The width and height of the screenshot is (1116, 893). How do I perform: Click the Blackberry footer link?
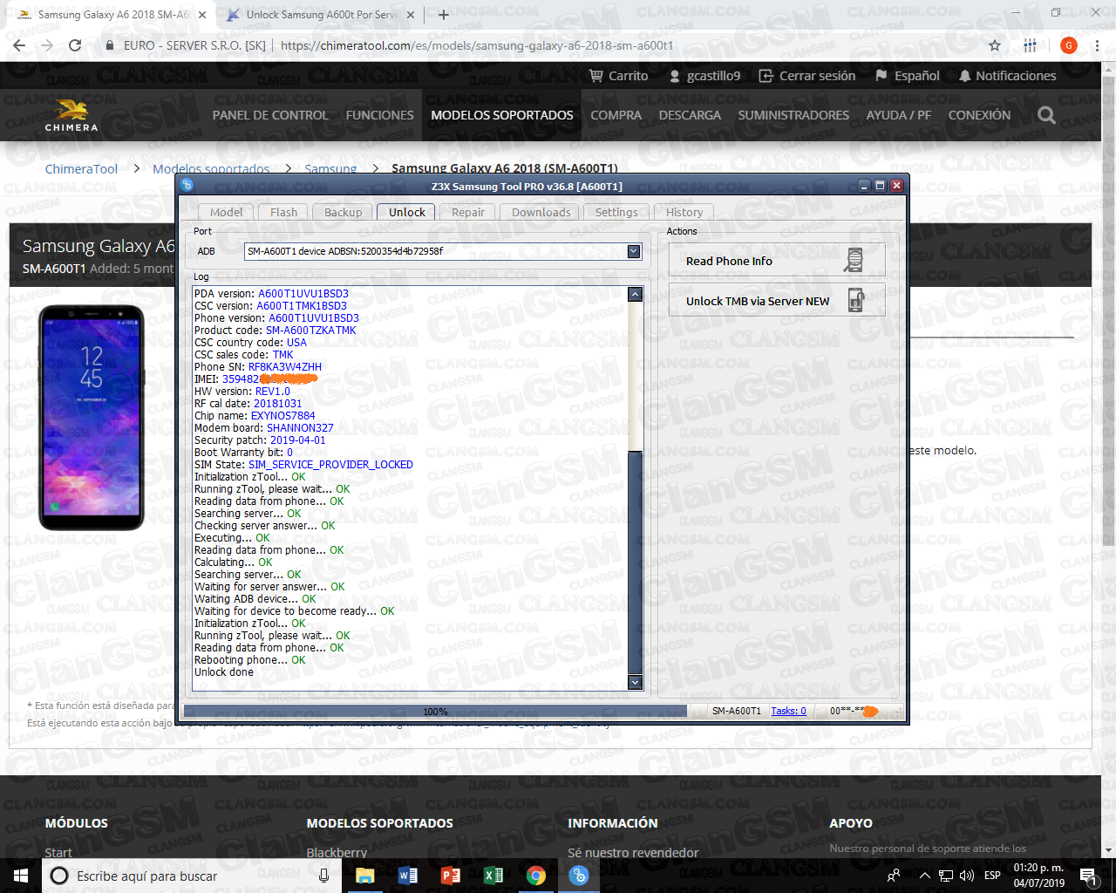337,852
